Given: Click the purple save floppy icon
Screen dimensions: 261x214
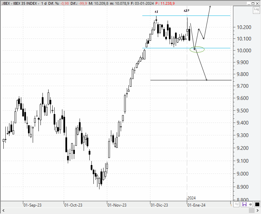Looking at the screenshot, I should [244, 204].
